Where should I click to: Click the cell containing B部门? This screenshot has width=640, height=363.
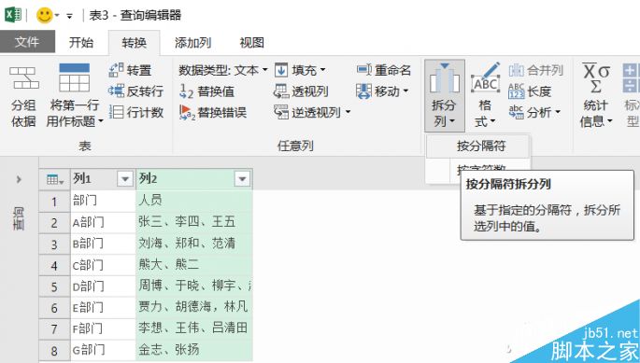(103, 244)
